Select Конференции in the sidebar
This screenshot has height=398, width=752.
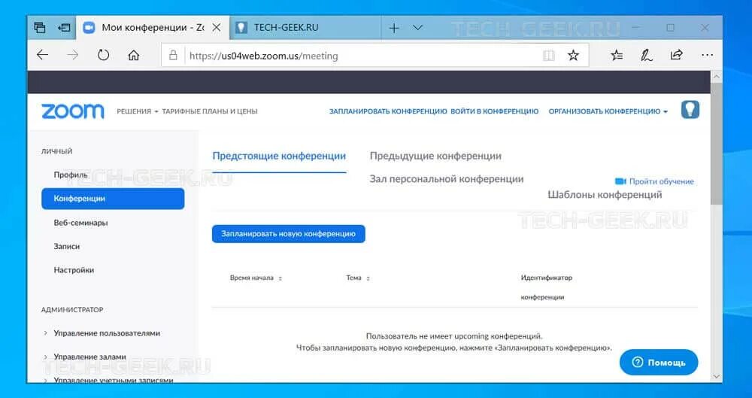tap(113, 199)
